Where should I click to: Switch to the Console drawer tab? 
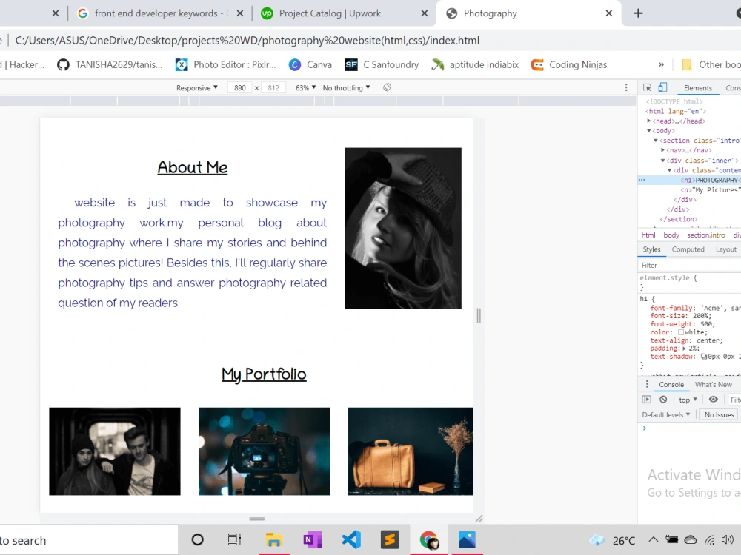click(671, 385)
